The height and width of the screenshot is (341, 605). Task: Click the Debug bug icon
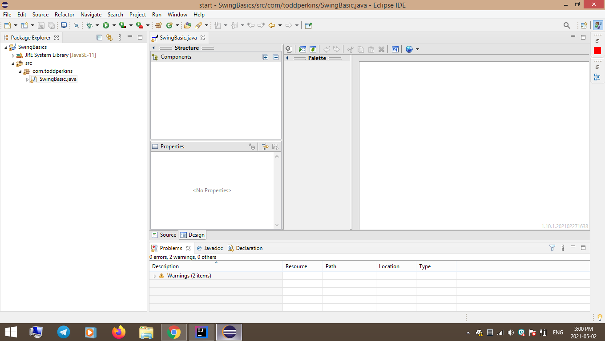[89, 26]
